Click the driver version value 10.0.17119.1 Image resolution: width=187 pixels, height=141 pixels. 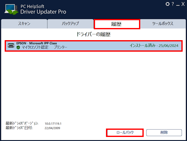point(53,124)
